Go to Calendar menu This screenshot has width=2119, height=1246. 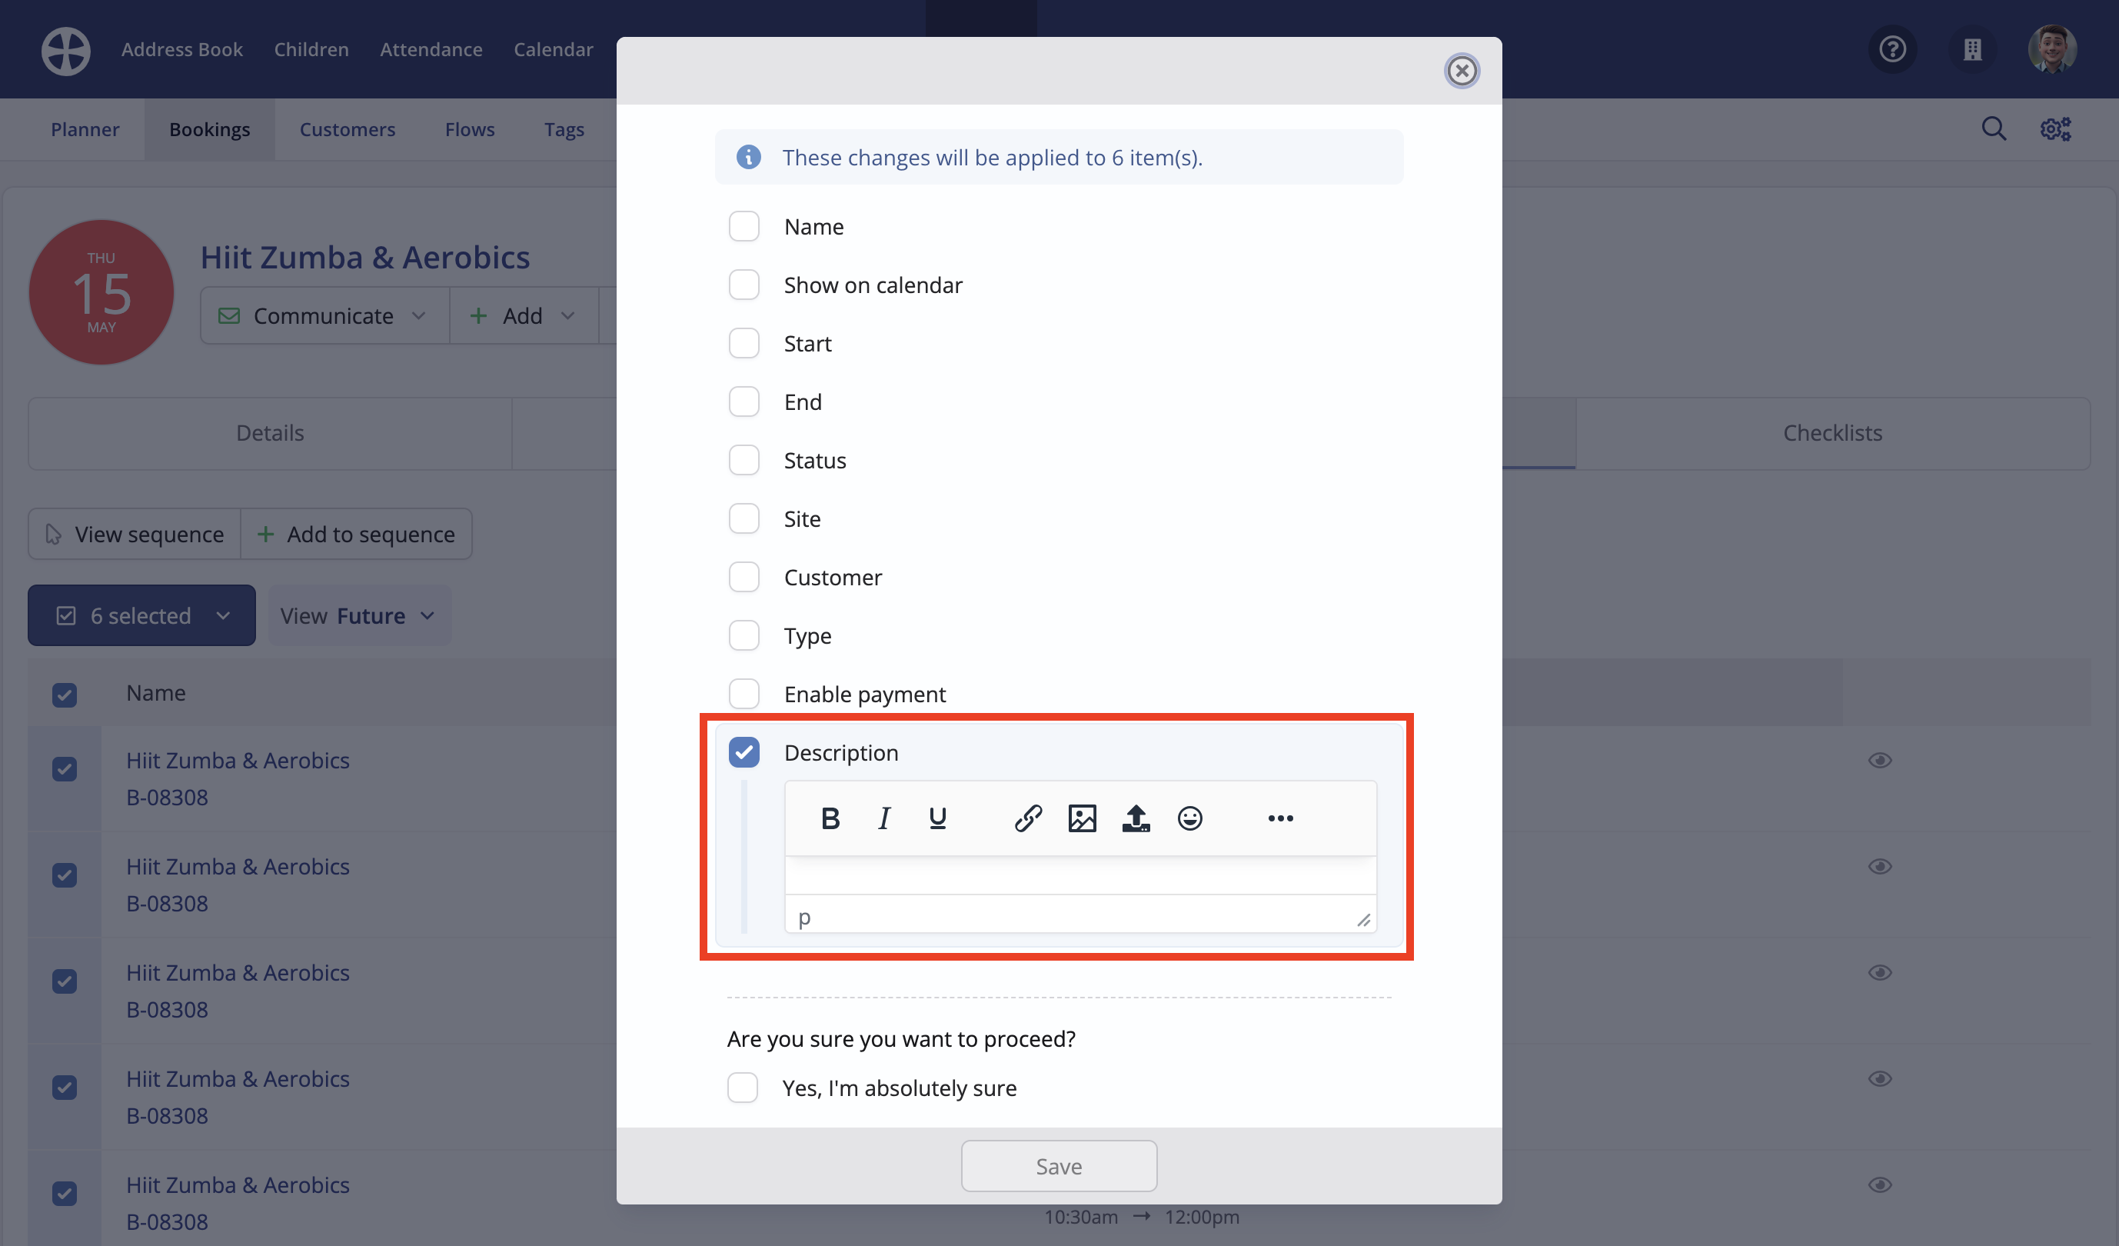click(554, 50)
